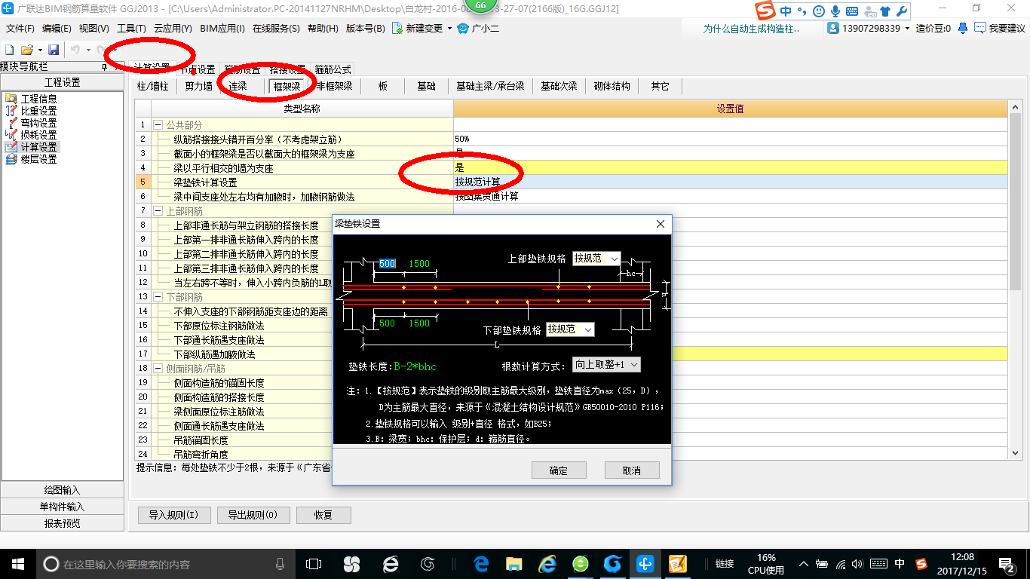Open the 上部垫铁规格 dropdown
The height and width of the screenshot is (579, 1030).
[x=615, y=259]
